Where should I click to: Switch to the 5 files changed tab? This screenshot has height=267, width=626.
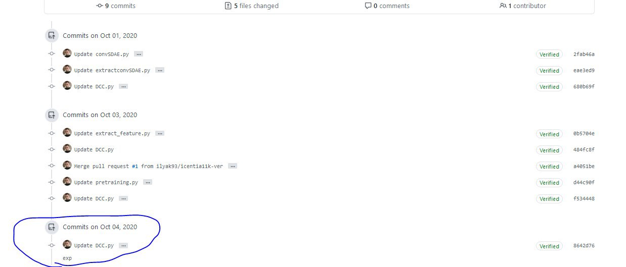coord(252,6)
